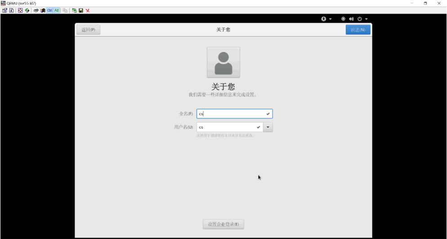Focus the 用户名(U) username field
The width and height of the screenshot is (447, 239).
tap(230, 127)
